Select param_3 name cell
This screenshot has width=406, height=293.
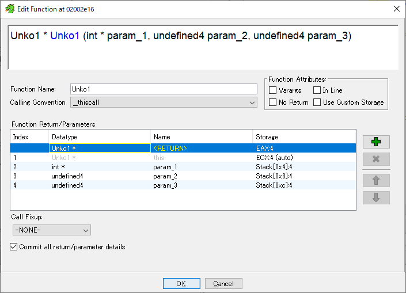[x=202, y=185]
